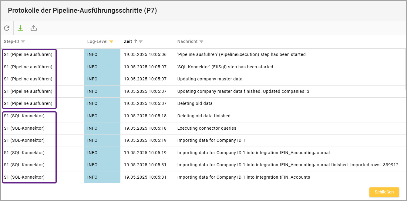Viewport: 407px width, 201px height.
Task: Sort by the Nachricht column header
Action: click(x=187, y=41)
